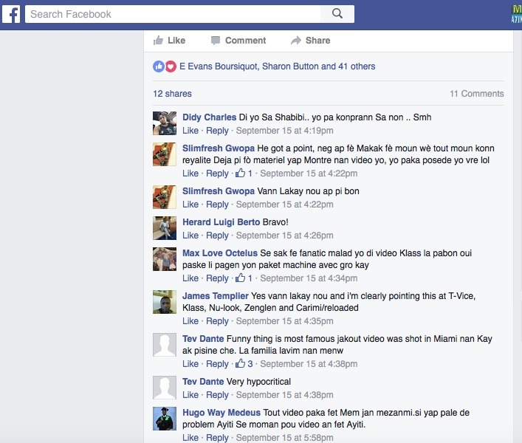Share the post via Share button
The height and width of the screenshot is (443, 522).
pyautogui.click(x=310, y=41)
